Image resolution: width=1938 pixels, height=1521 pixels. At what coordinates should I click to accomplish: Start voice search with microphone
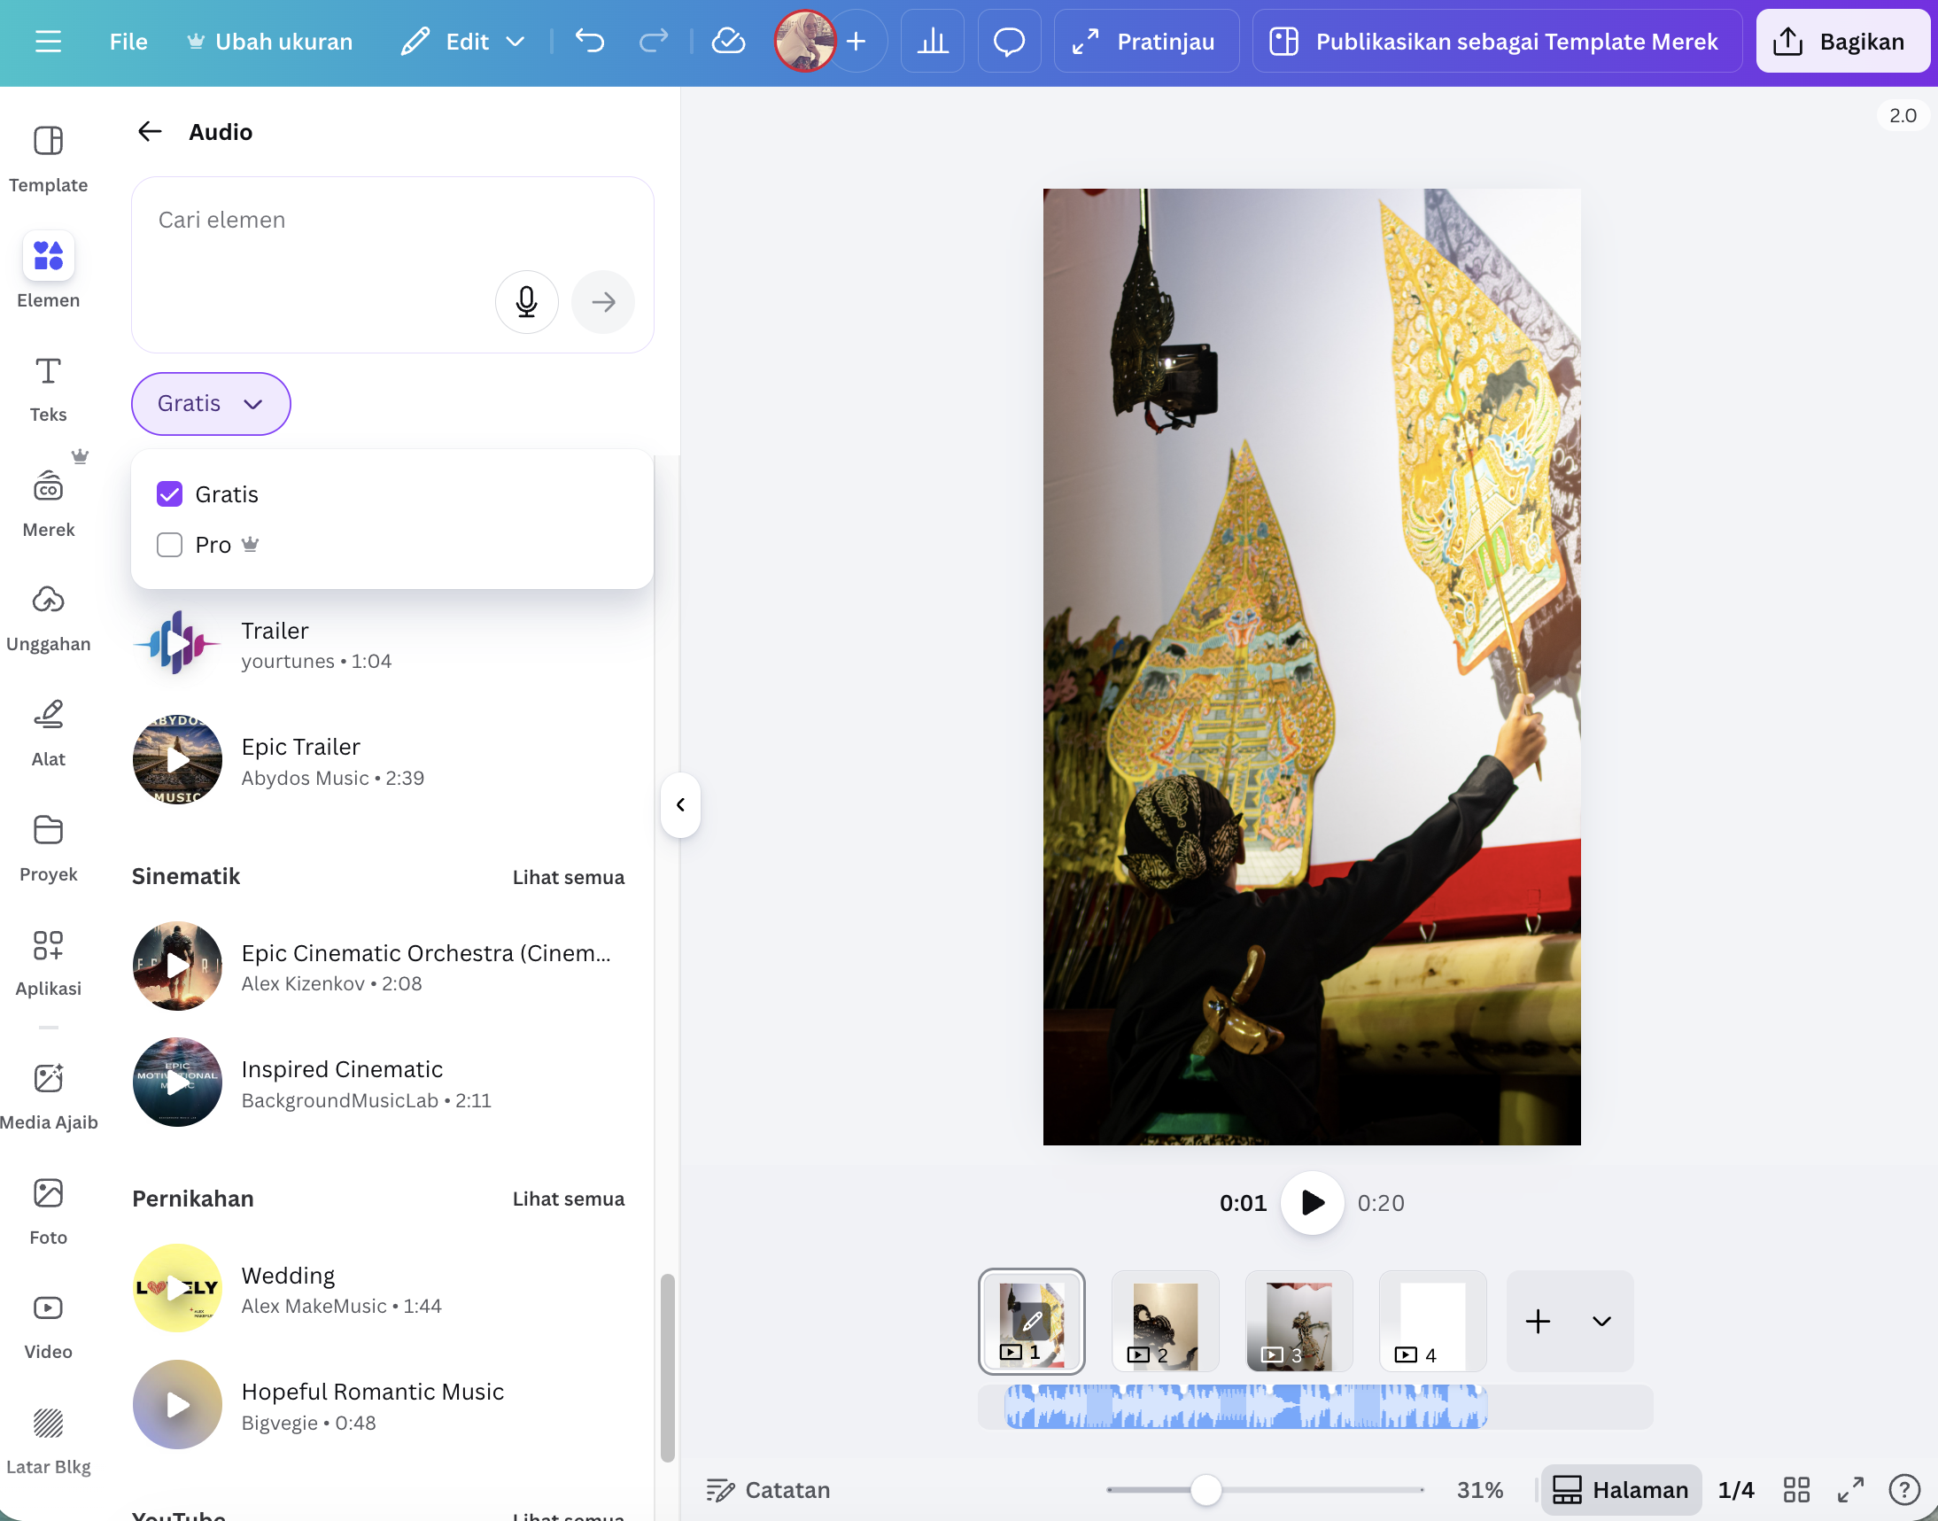point(526,302)
